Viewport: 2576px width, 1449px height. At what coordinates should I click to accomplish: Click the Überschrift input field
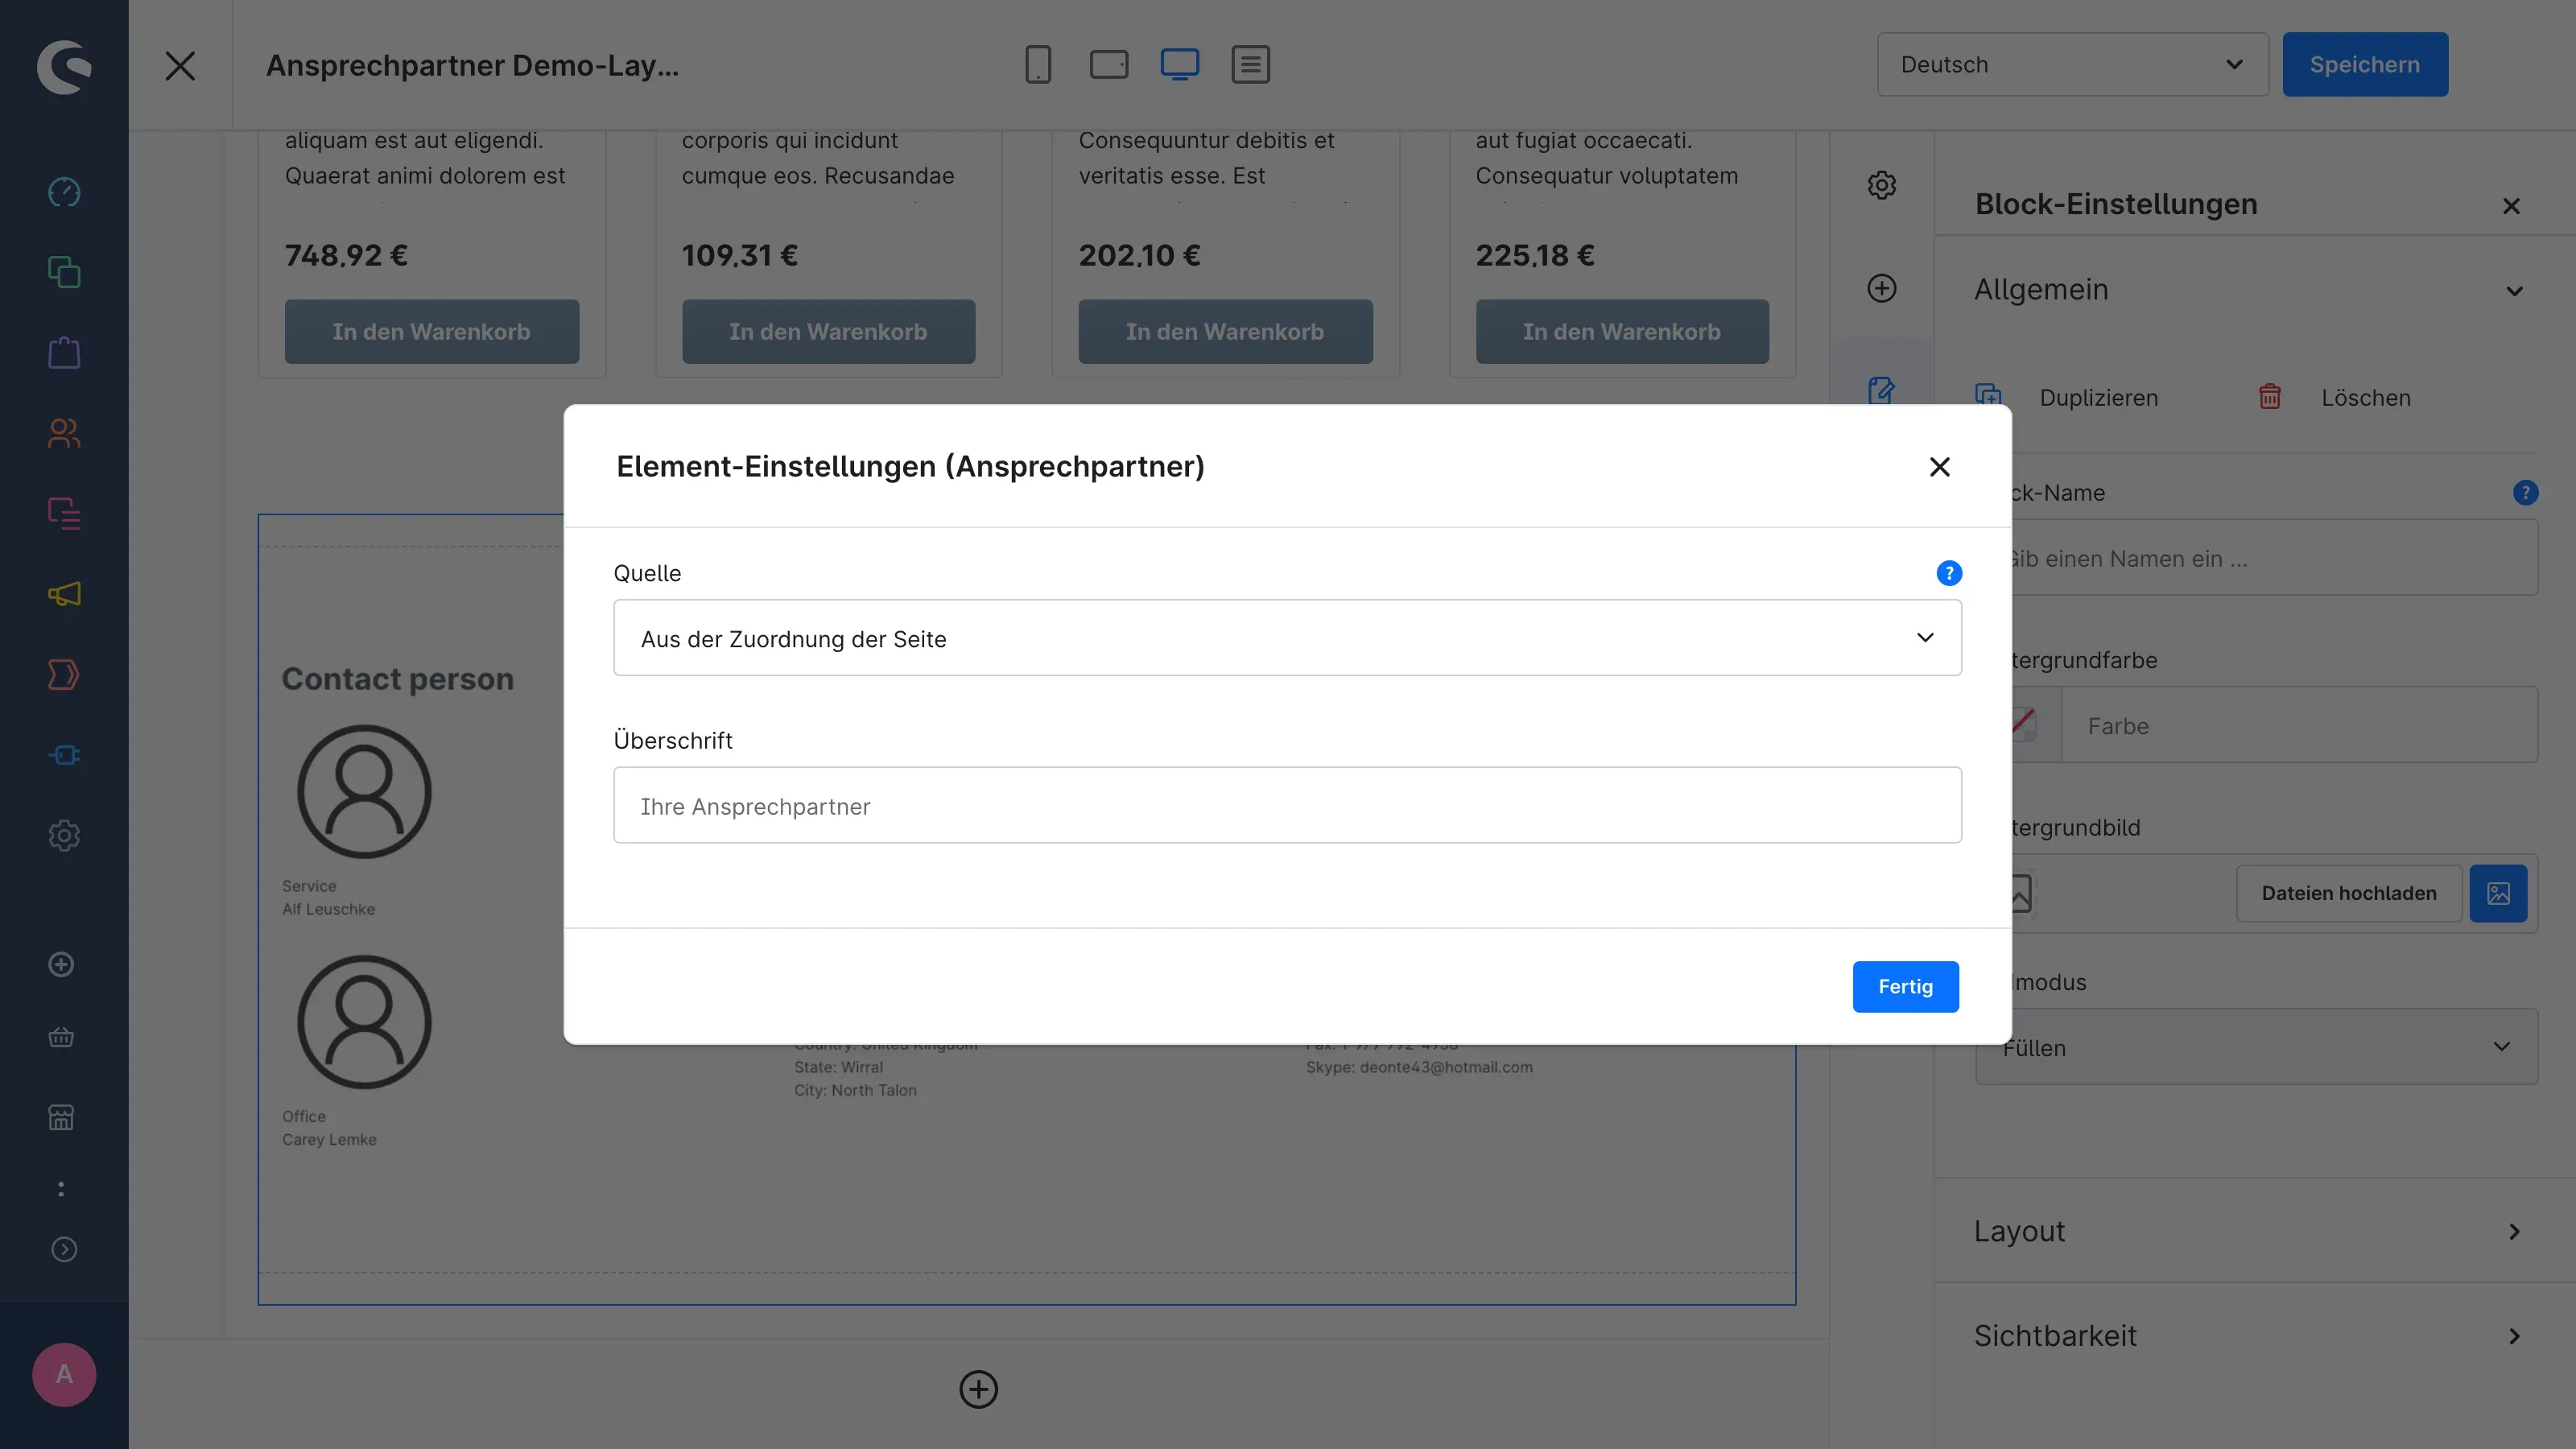click(1287, 806)
